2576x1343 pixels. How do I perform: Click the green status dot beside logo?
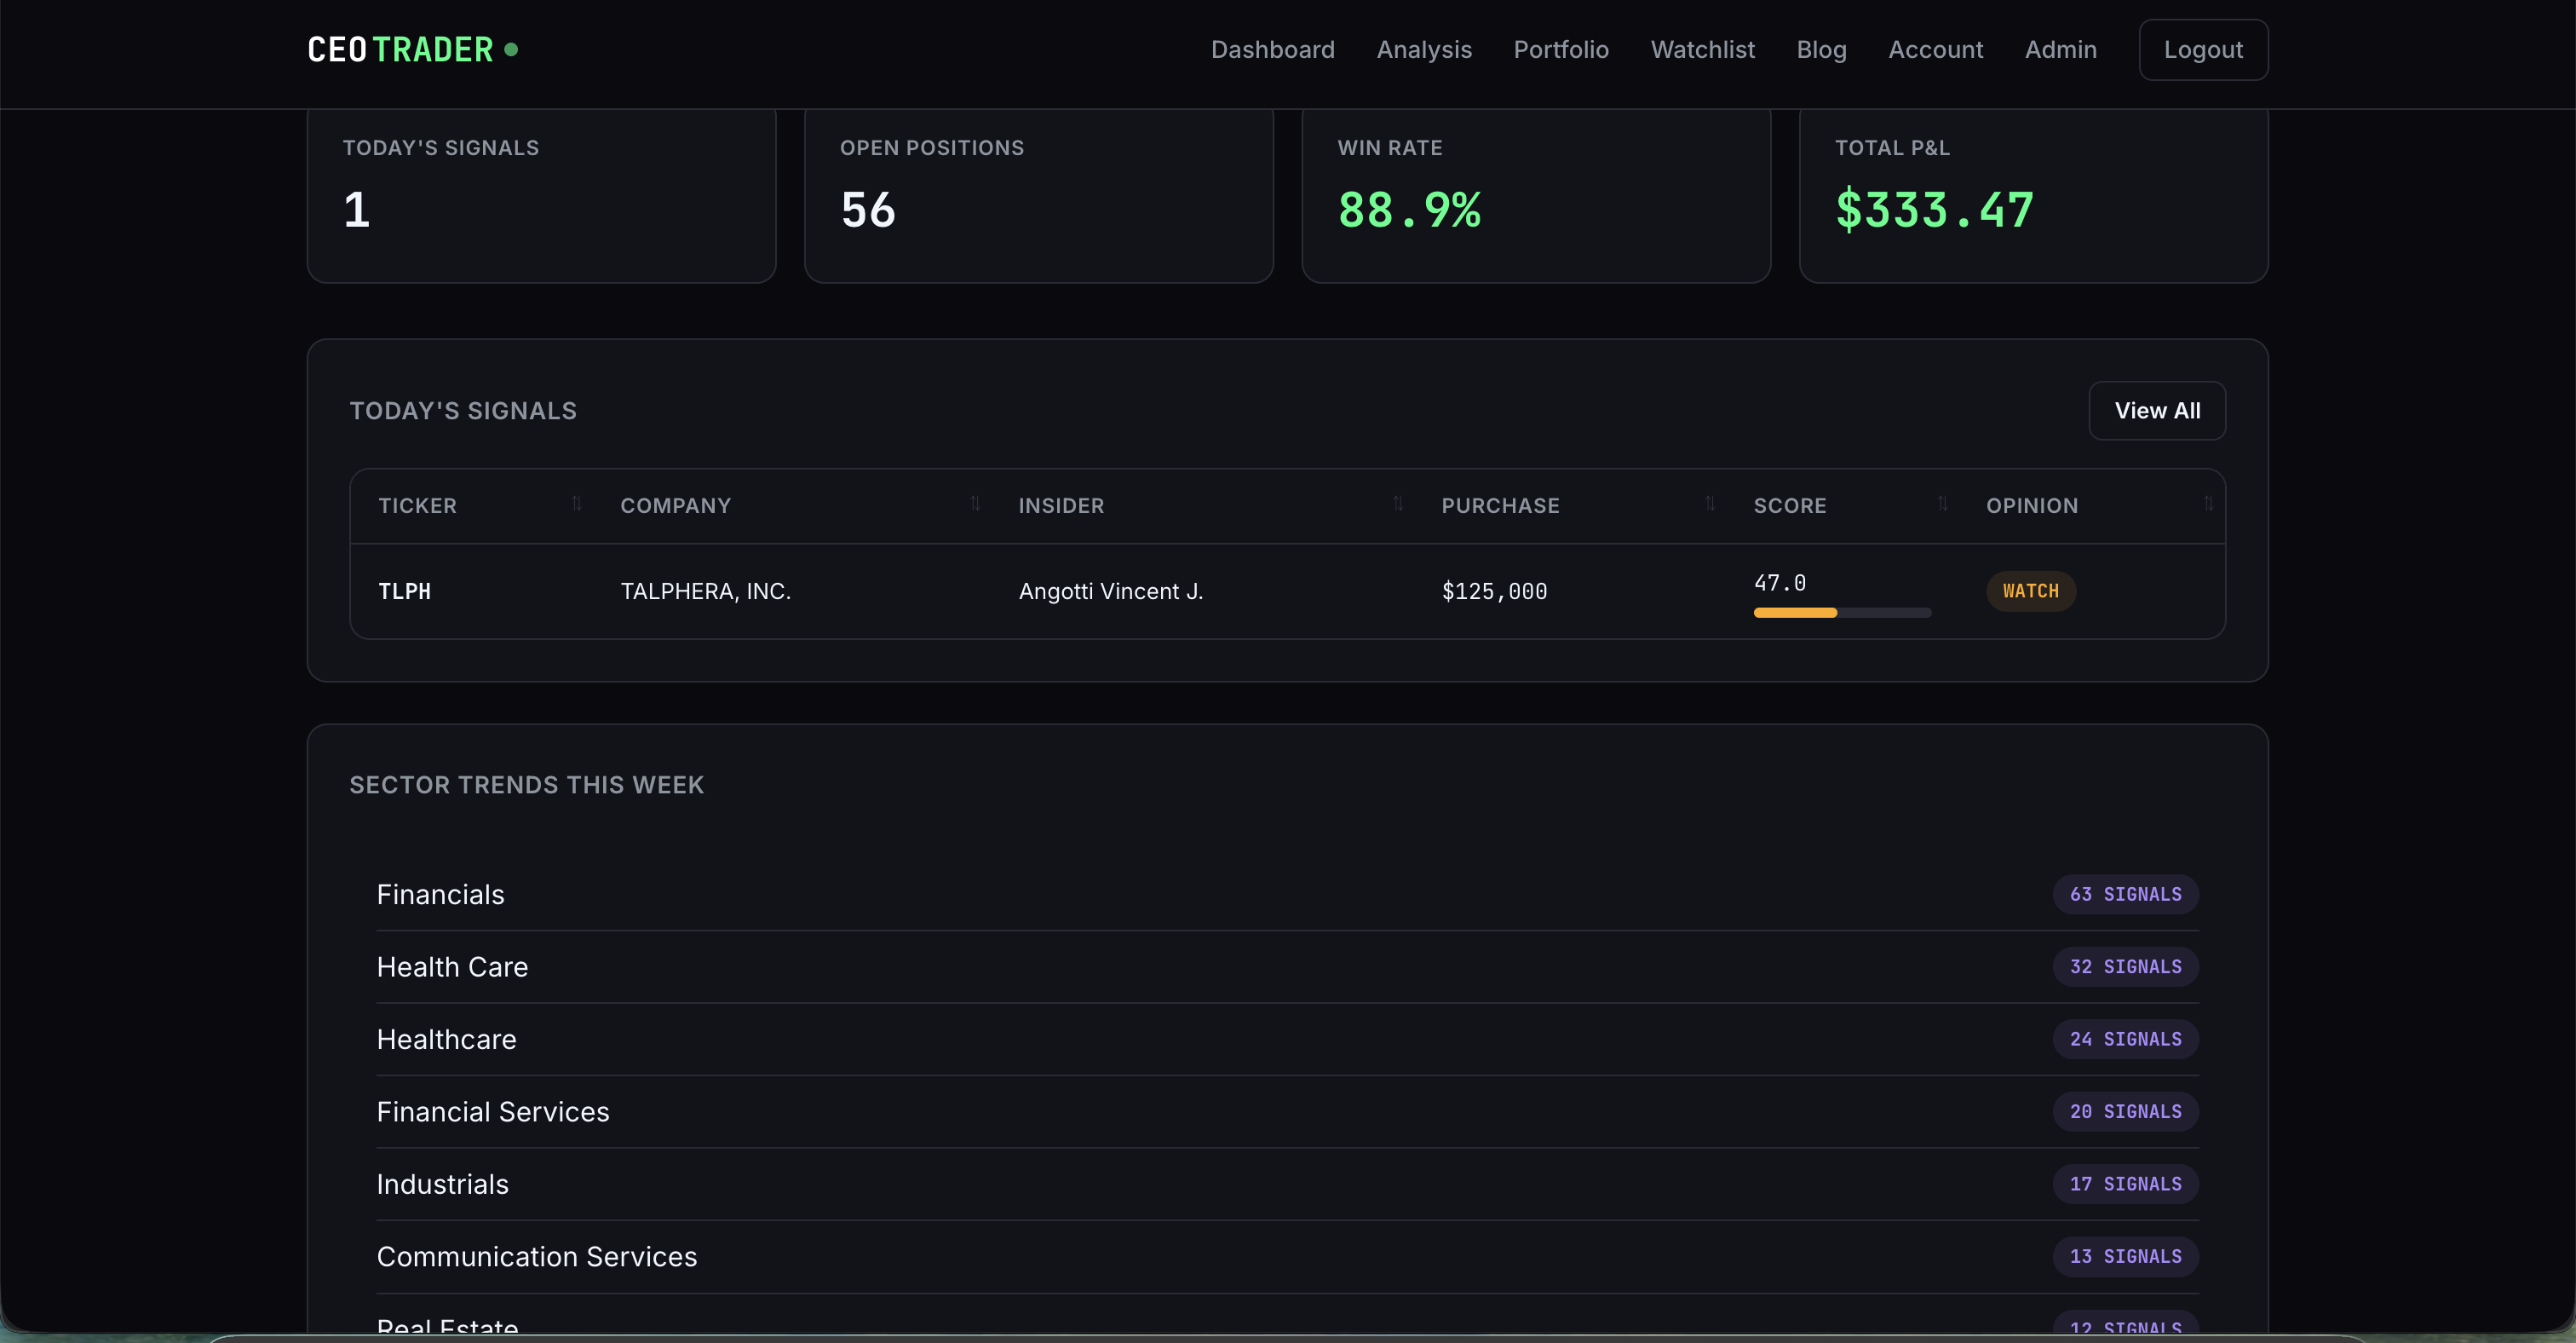tap(511, 49)
